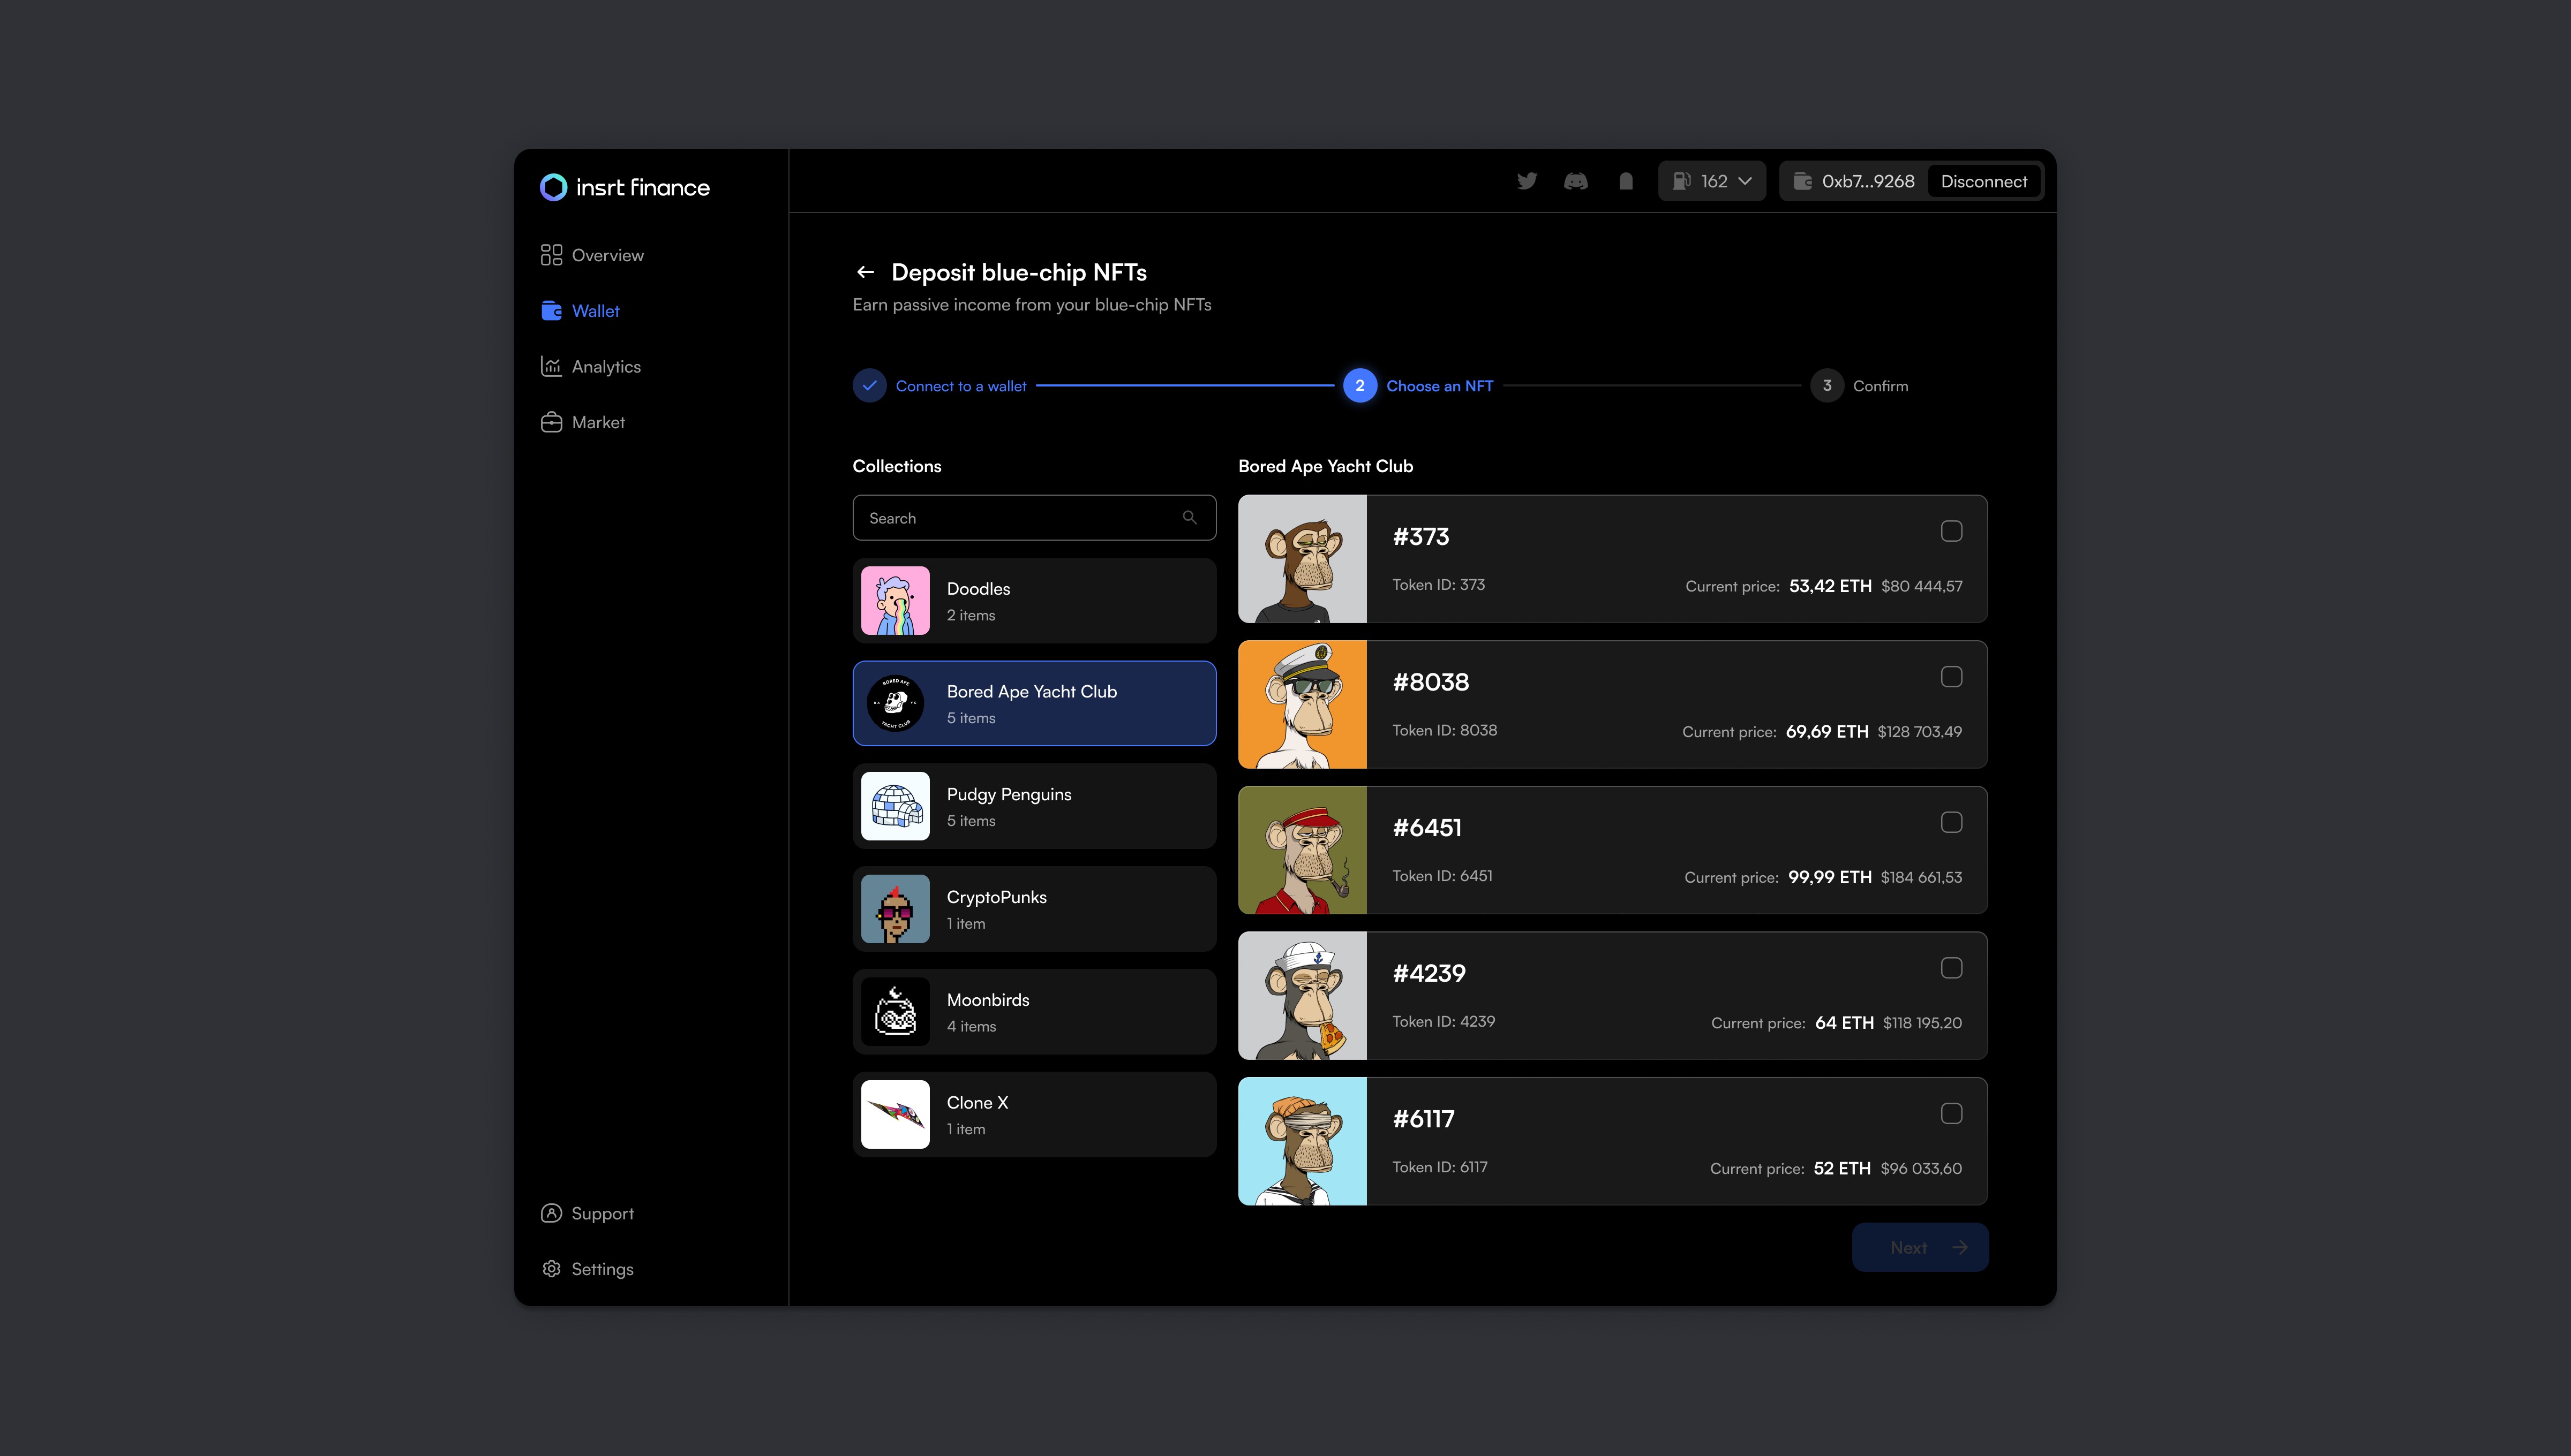Click the Disconnect button
This screenshot has height=1456, width=2571.
[x=1984, y=181]
